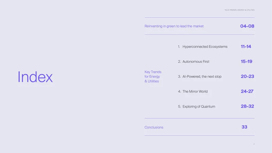Select the Conclusions page number 33
The height and width of the screenshot is (153, 272).
(244, 127)
